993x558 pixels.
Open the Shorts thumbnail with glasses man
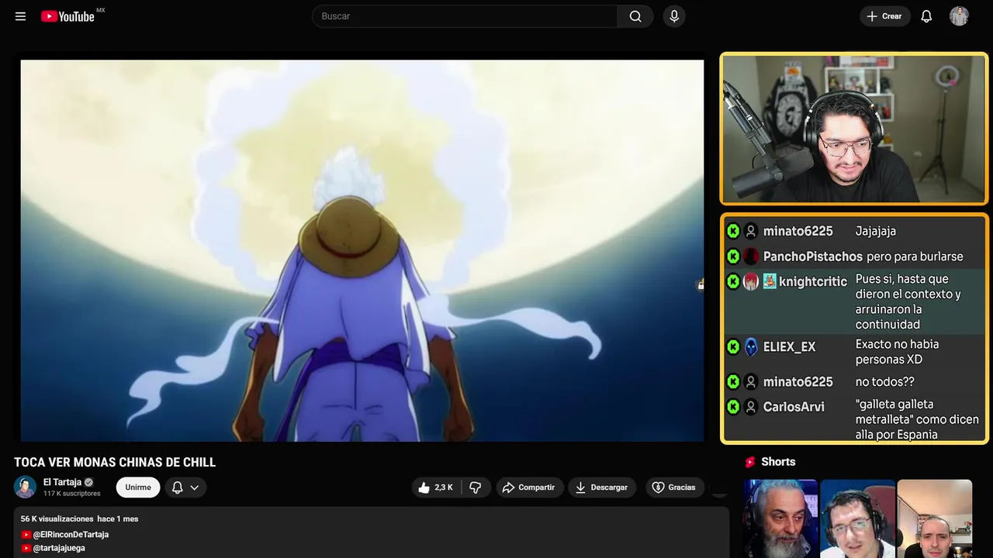(857, 518)
